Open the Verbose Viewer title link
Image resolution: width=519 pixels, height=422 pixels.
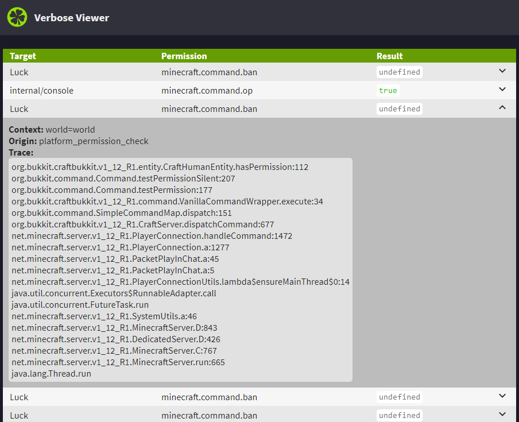pos(71,18)
